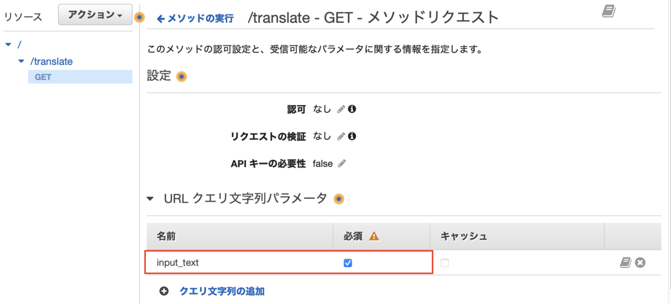The height and width of the screenshot is (304, 671).
Task: Click plus icon to add query string
Action: (164, 291)
